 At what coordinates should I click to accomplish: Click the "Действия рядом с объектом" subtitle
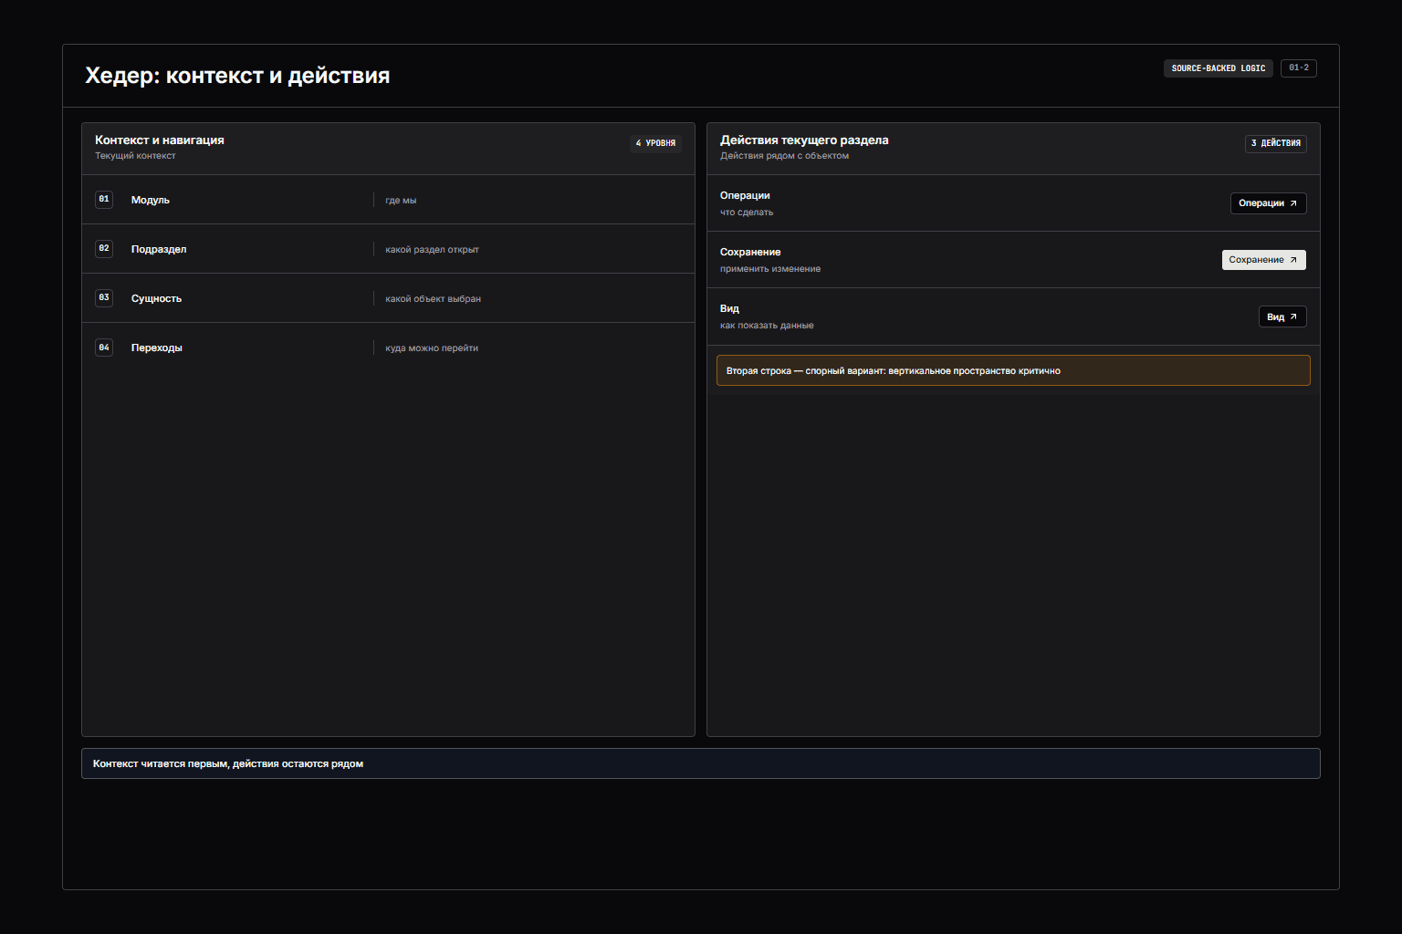(784, 156)
